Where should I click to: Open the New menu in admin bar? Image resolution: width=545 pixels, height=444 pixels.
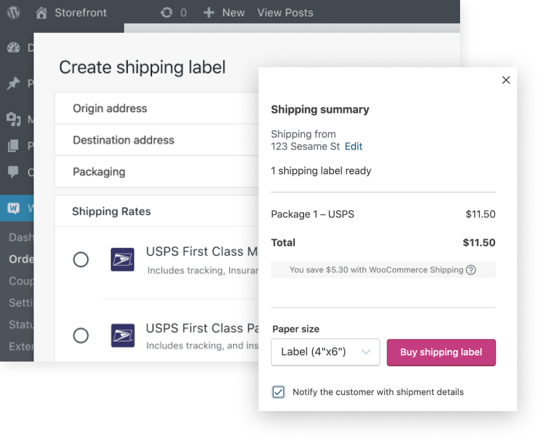coord(223,12)
